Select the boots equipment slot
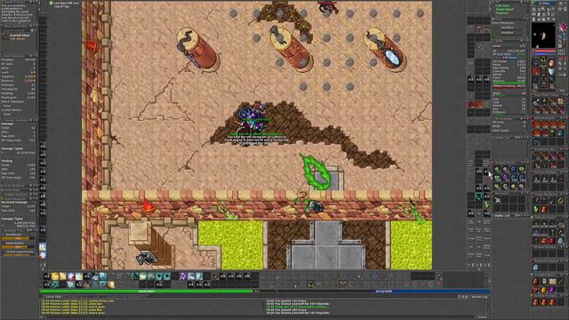 click(x=543, y=84)
